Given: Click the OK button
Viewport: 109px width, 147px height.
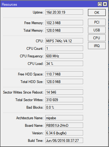Looking at the screenshot, I should point(97,13).
